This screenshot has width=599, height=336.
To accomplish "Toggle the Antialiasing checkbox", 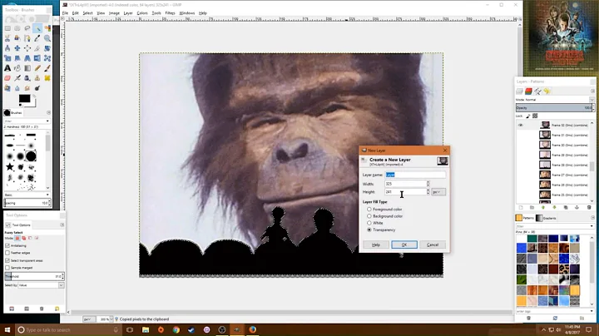I will click(x=7, y=245).
